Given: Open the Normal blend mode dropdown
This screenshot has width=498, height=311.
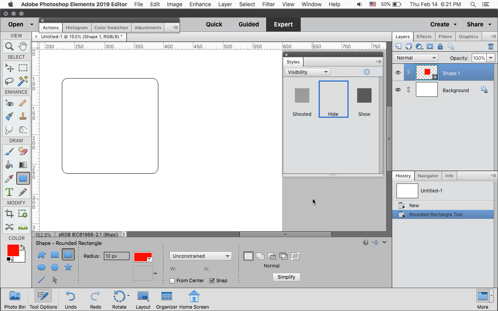Looking at the screenshot, I should click(x=416, y=58).
